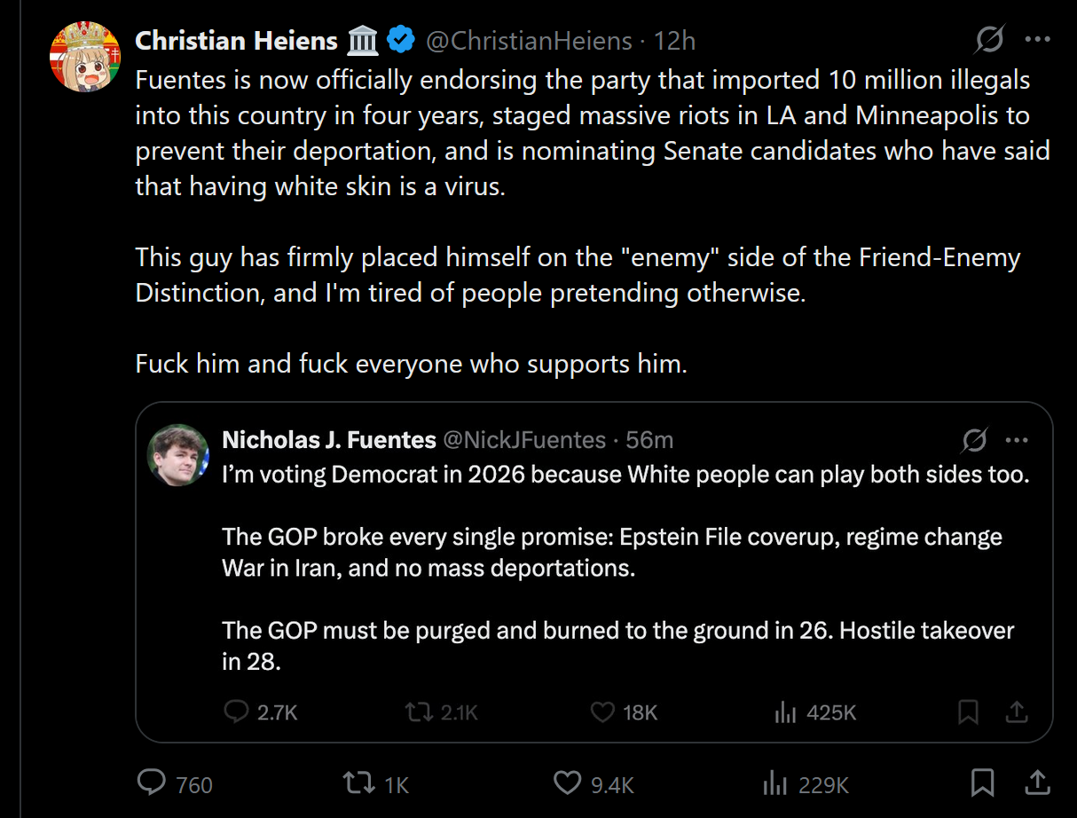Image resolution: width=1077 pixels, height=818 pixels.
Task: Open more options on quoted Fuentes tweet
Action: 1017,440
